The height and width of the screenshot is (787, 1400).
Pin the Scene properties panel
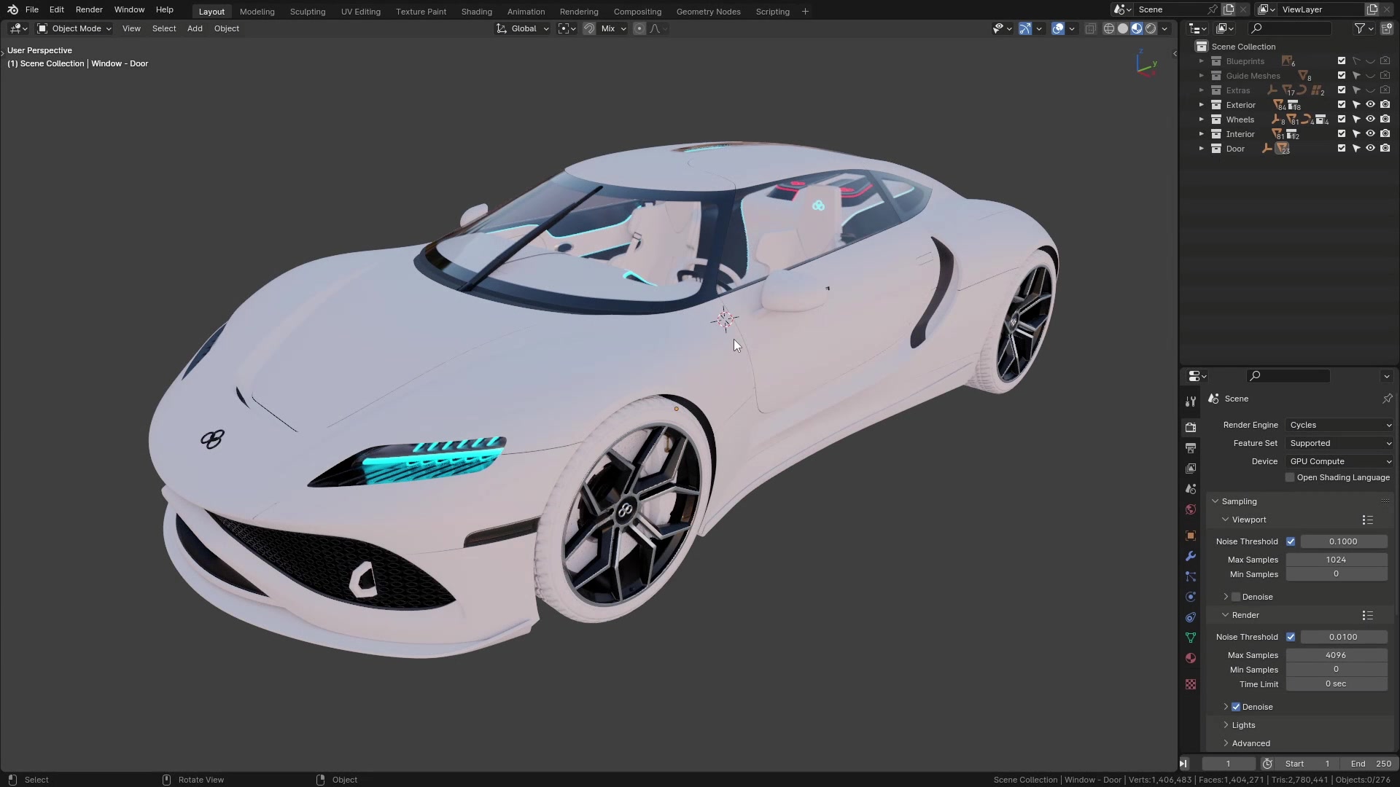coord(1387,399)
